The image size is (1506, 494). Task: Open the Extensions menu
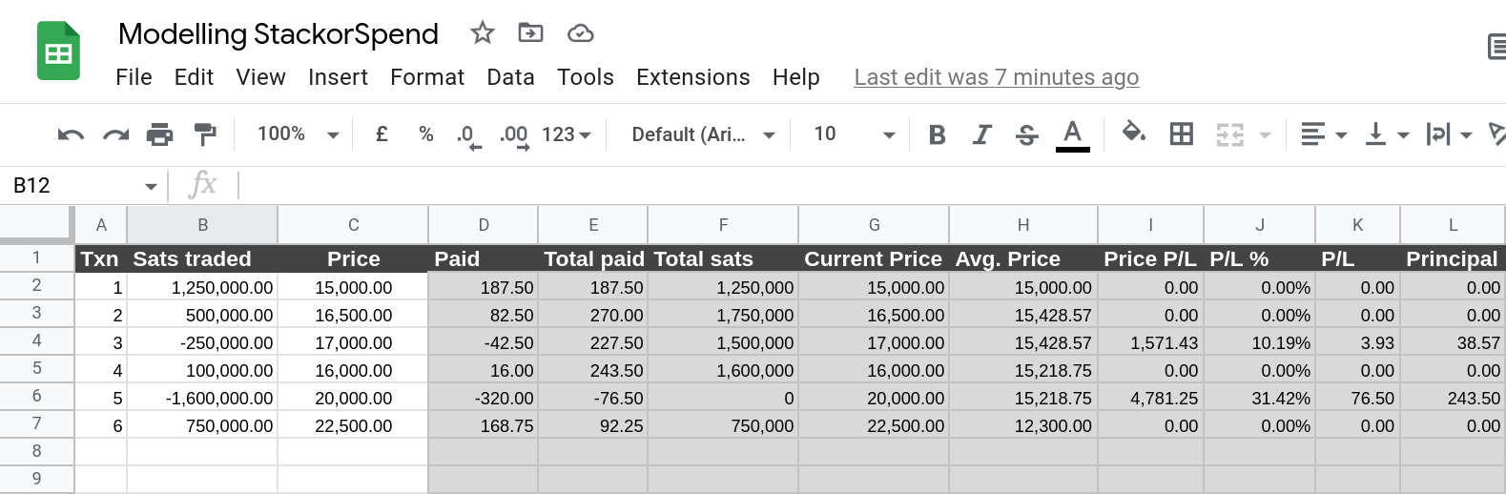[692, 77]
